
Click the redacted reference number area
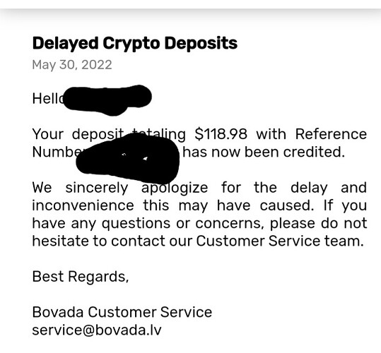128,158
